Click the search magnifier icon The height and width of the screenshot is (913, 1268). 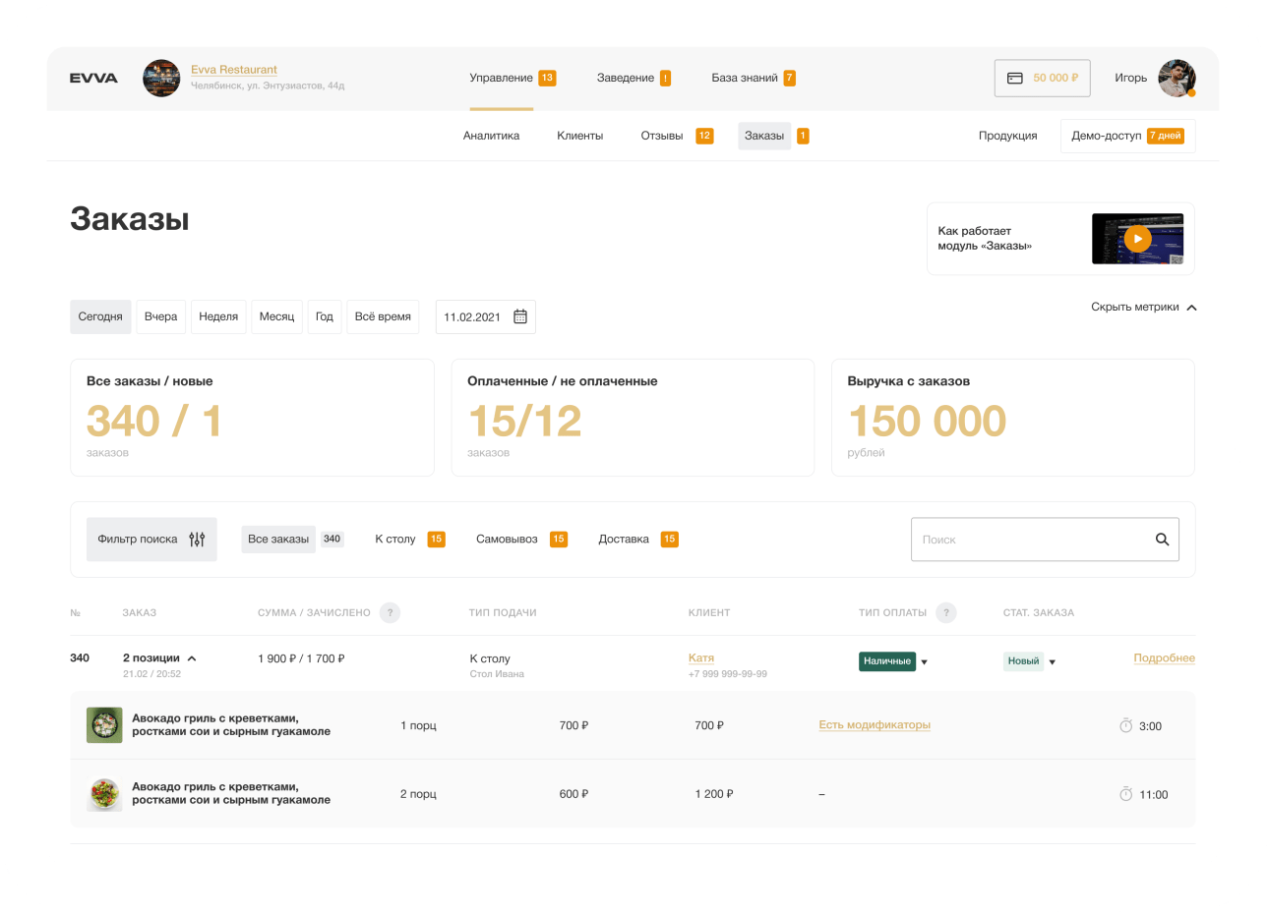point(1162,540)
